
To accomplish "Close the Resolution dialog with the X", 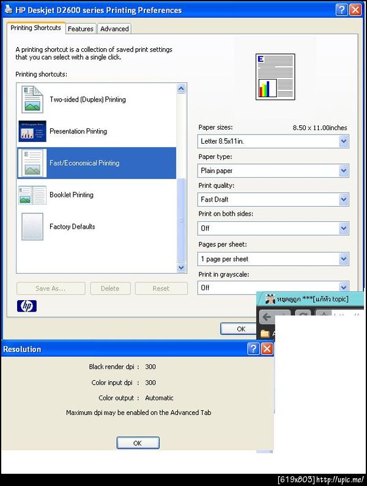I will pyautogui.click(x=267, y=348).
